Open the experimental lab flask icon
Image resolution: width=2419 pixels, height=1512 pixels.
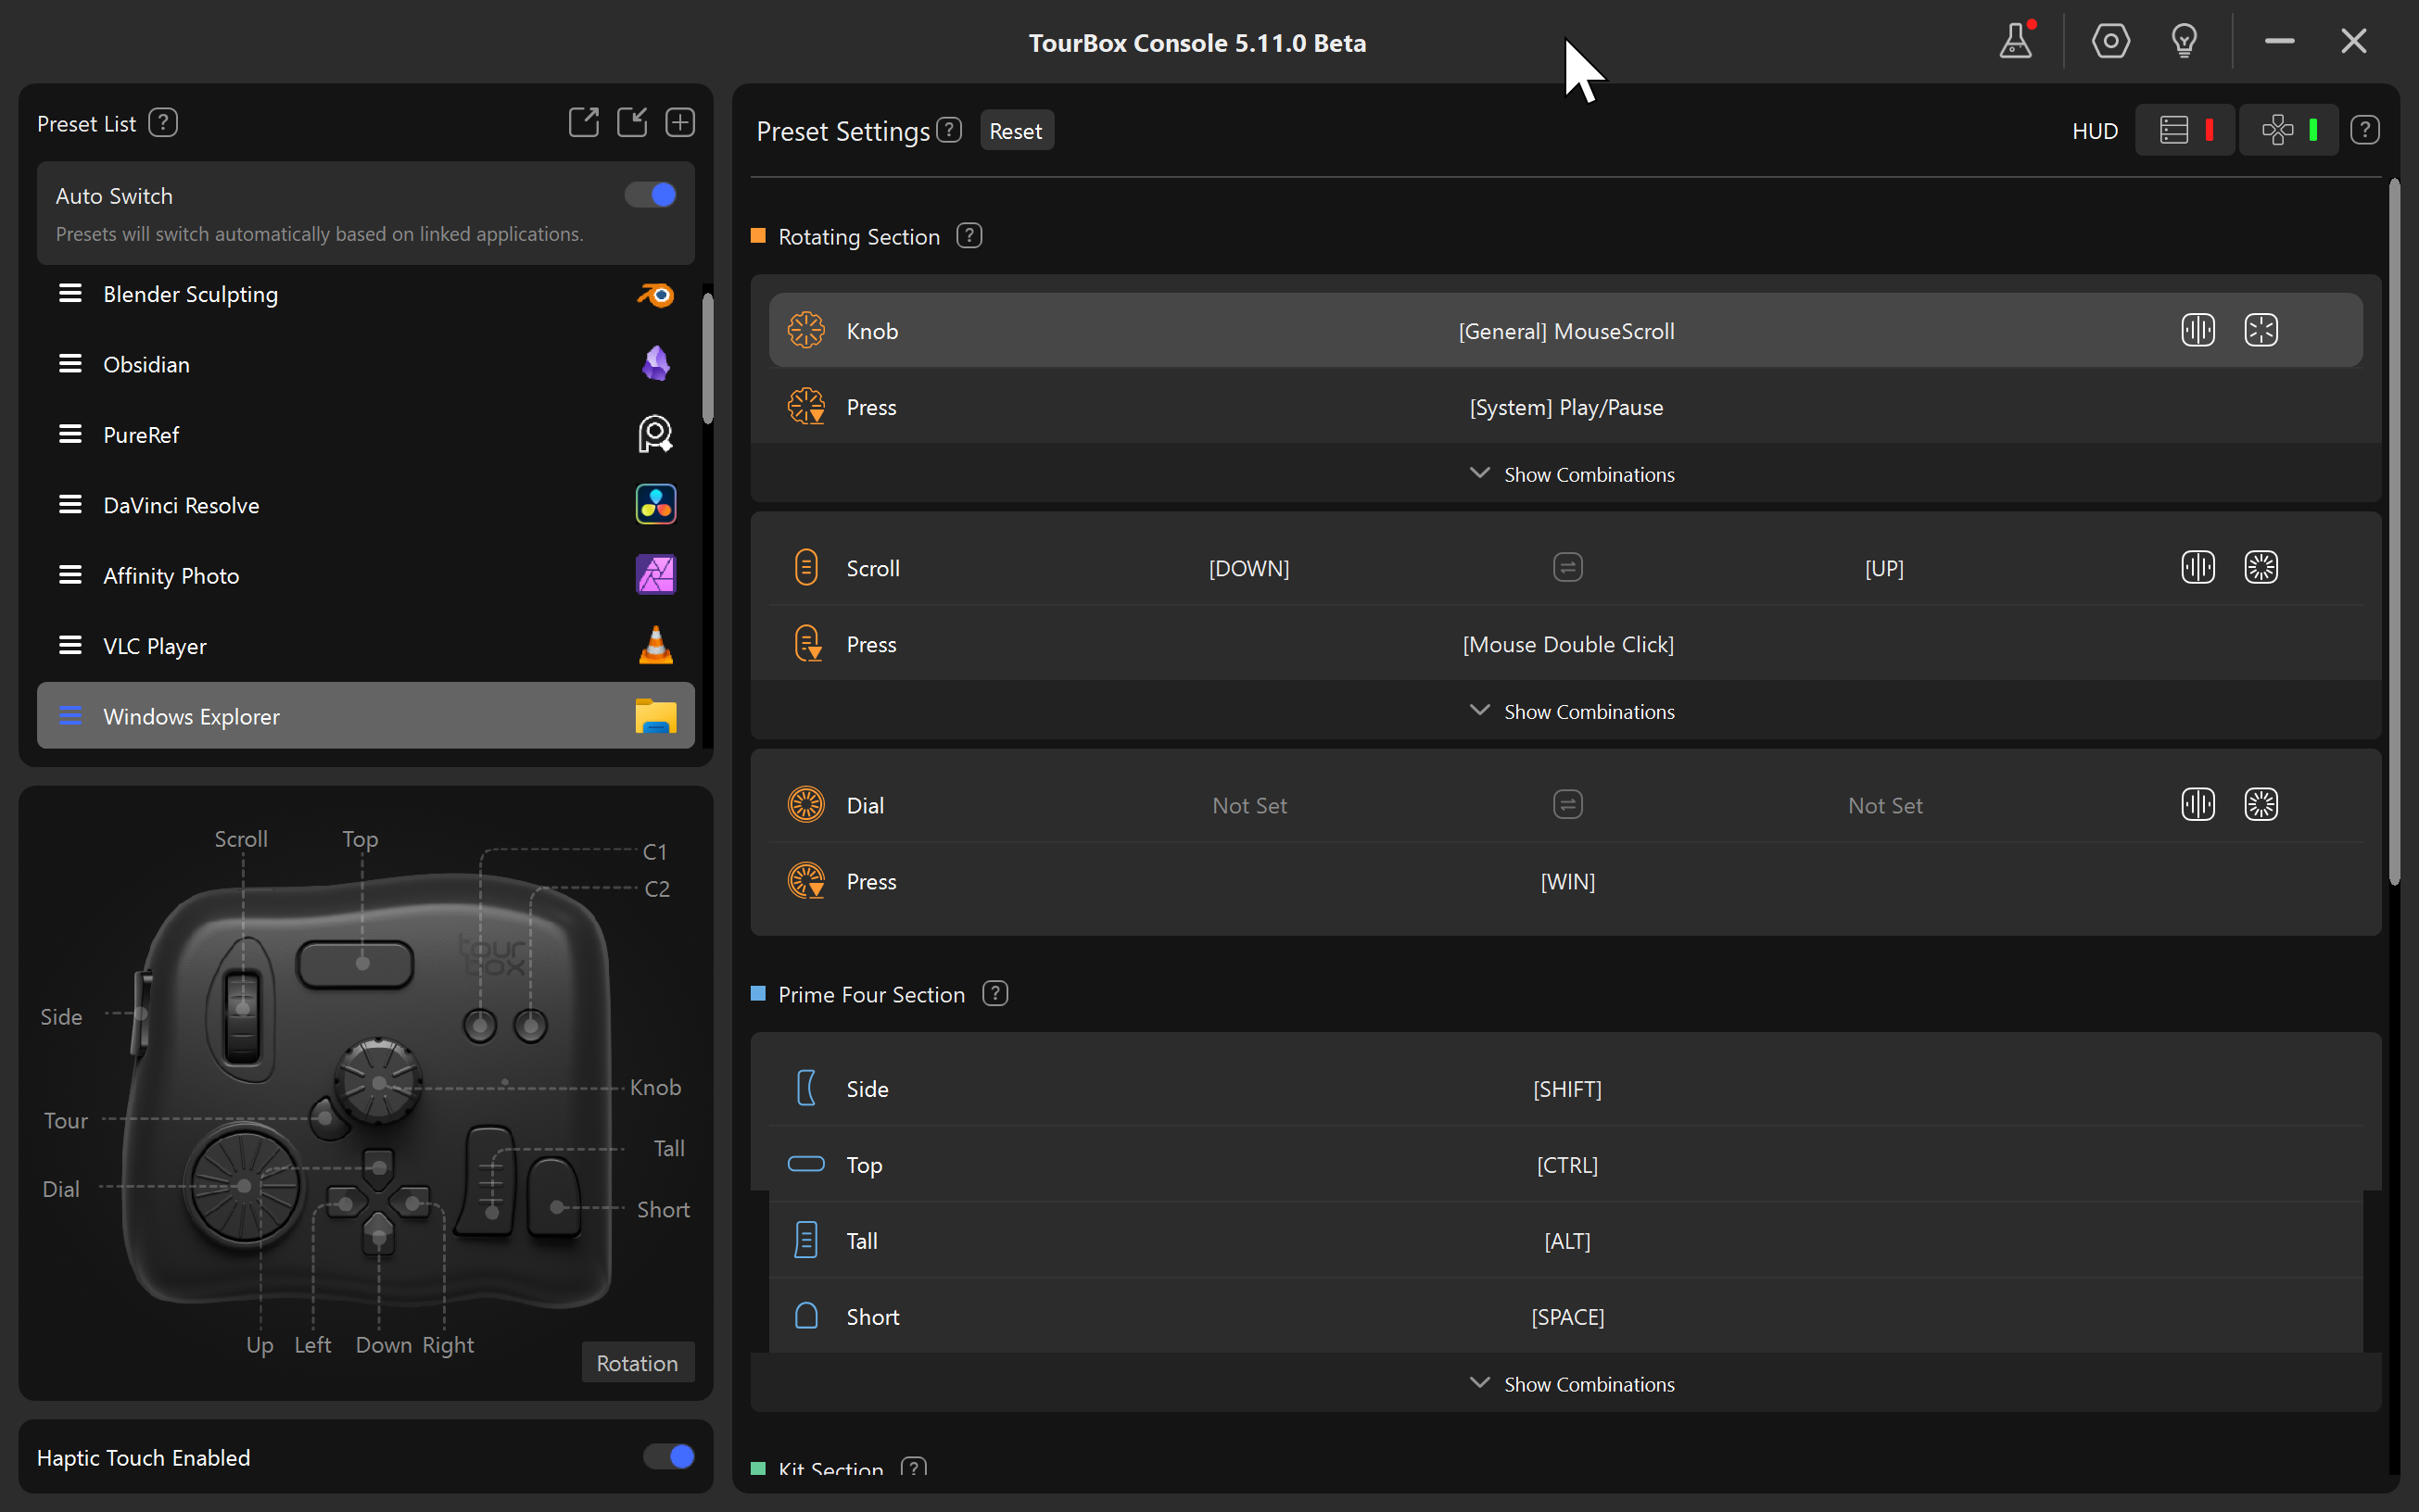click(2016, 41)
